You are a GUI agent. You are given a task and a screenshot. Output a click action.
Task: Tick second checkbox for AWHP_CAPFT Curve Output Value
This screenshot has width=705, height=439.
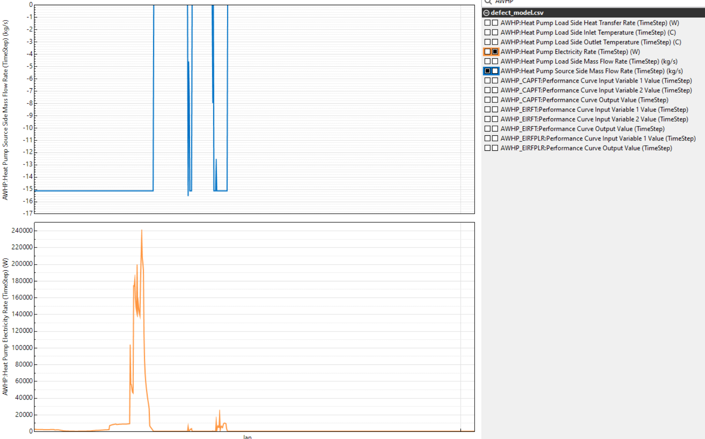click(x=495, y=100)
